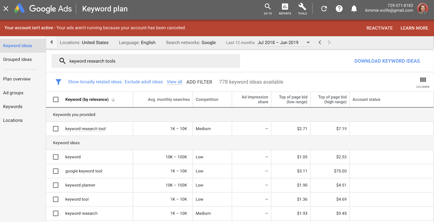The image size is (434, 222).
Task: Sort by Keyword (by relevance) column header
Action: [x=87, y=100]
